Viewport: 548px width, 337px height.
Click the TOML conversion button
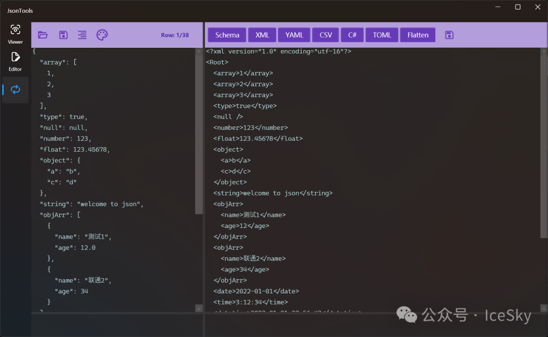[382, 35]
